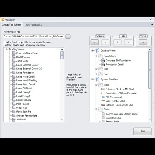Select the Concrete Blk Foundation view icon
Viewport: 155px width, 155px height.
tap(103, 60)
